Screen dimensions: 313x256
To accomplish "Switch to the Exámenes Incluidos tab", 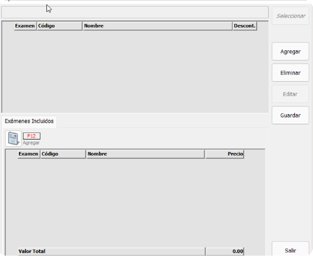I will tap(29, 121).
